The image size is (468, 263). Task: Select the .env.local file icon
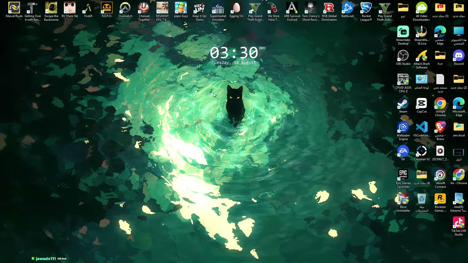point(458,129)
